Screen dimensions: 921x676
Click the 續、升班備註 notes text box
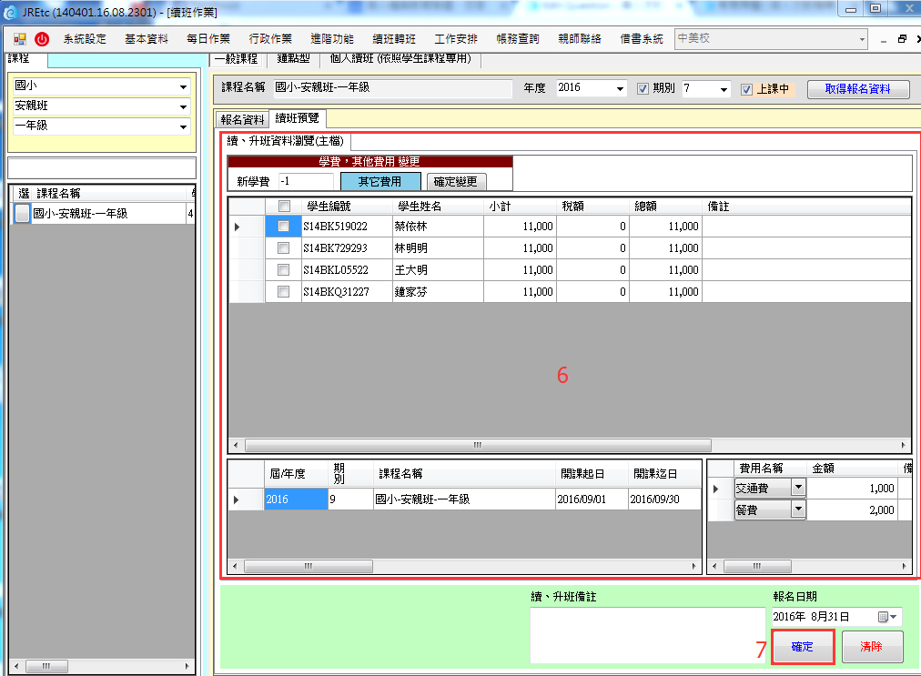646,635
